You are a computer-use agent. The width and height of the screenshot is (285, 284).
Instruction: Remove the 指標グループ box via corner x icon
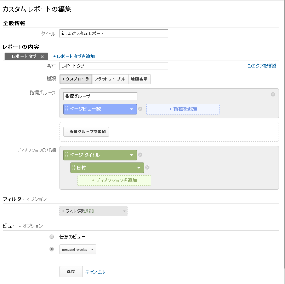273,94
